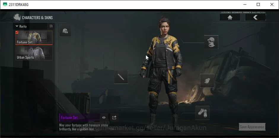Open the knife melee weapon slot

[x=121, y=77]
